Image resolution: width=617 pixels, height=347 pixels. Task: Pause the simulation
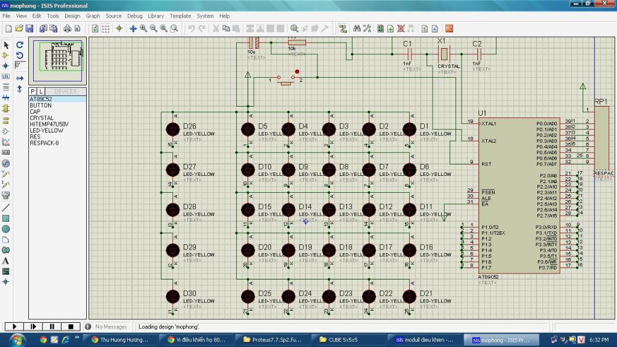(x=52, y=327)
